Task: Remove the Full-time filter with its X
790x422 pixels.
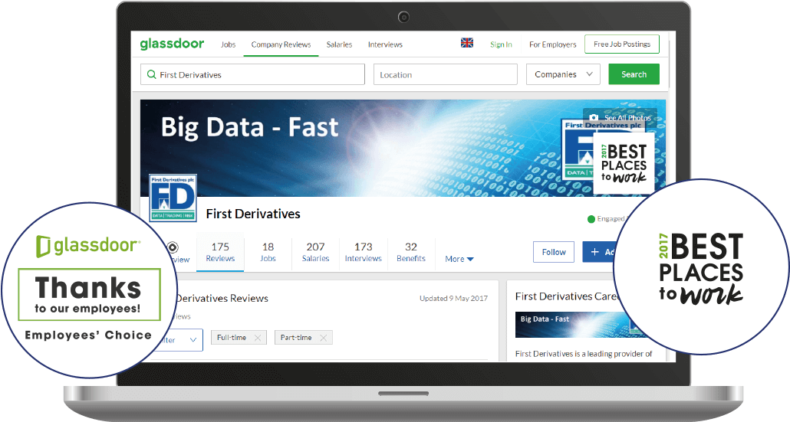Action: point(258,338)
